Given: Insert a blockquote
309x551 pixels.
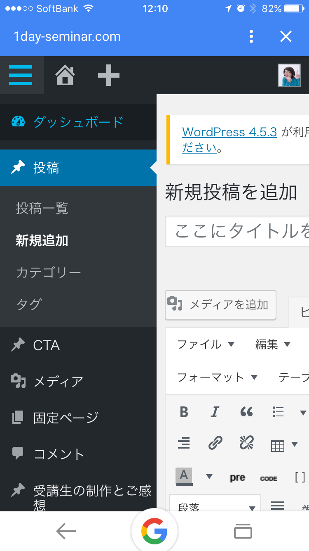Looking at the screenshot, I should pos(246,412).
